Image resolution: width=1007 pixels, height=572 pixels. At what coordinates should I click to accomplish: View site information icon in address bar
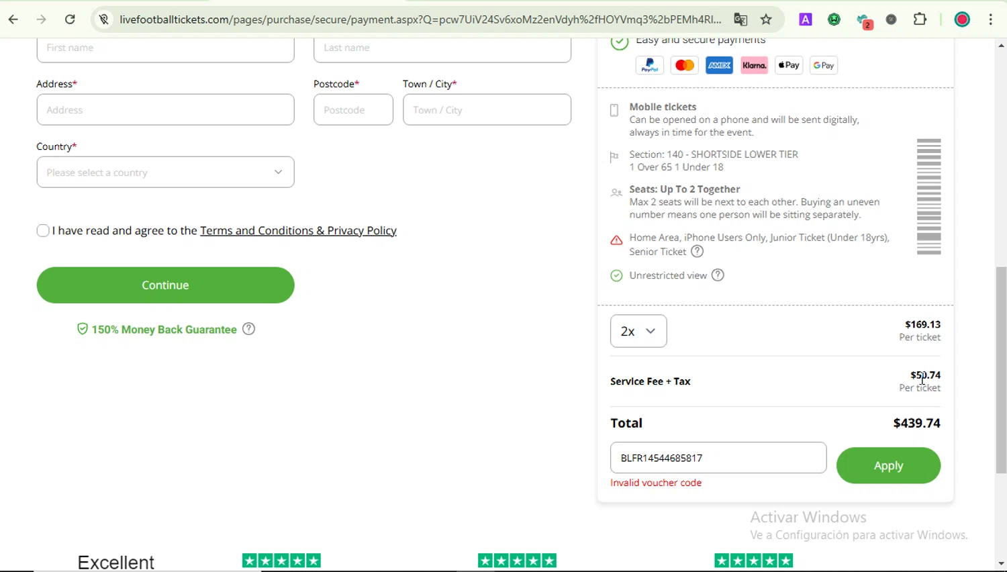(x=103, y=19)
